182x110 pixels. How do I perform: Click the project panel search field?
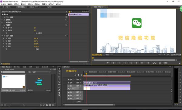point(13,72)
